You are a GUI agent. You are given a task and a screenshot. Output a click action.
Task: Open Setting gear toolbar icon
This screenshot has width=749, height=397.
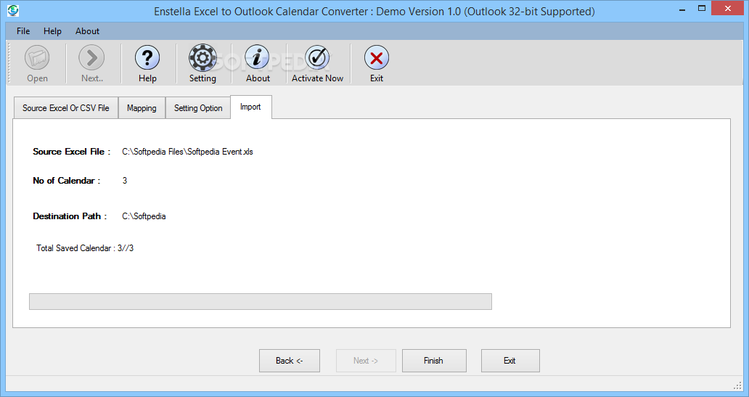[202, 58]
